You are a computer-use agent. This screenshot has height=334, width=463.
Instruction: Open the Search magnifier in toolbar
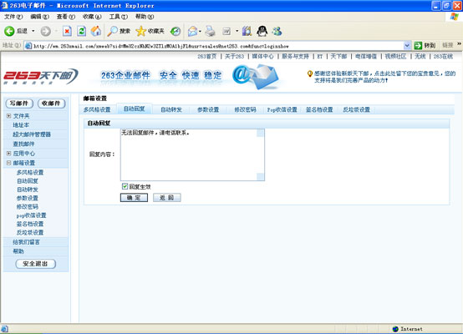point(112,31)
